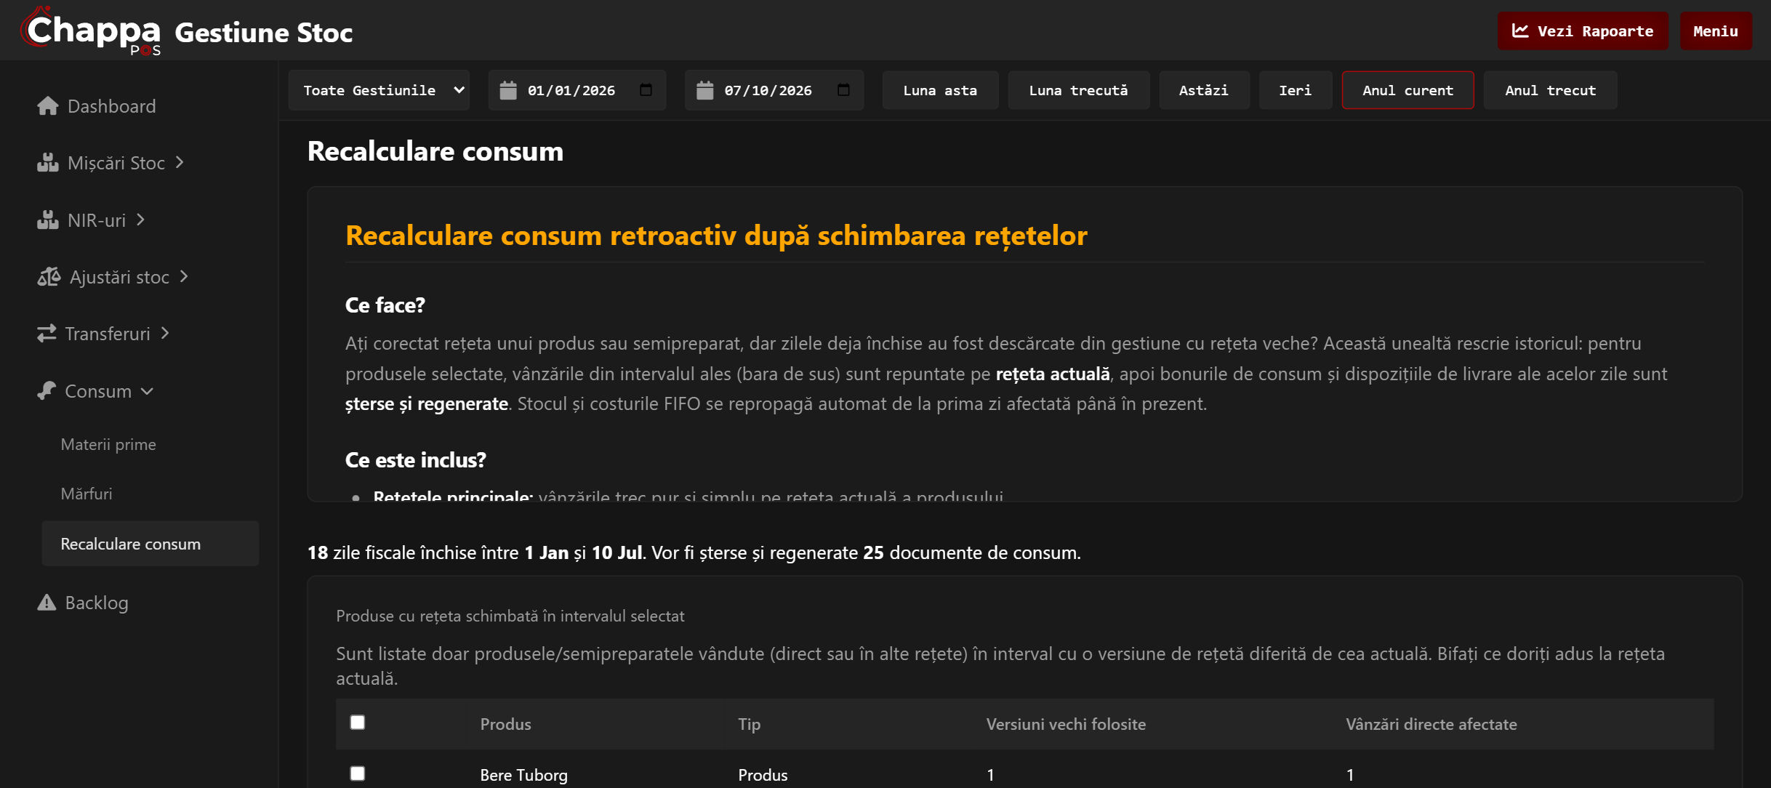Open date picker for start date 01/01/2026
Screen dimensions: 1771x788
tap(646, 90)
